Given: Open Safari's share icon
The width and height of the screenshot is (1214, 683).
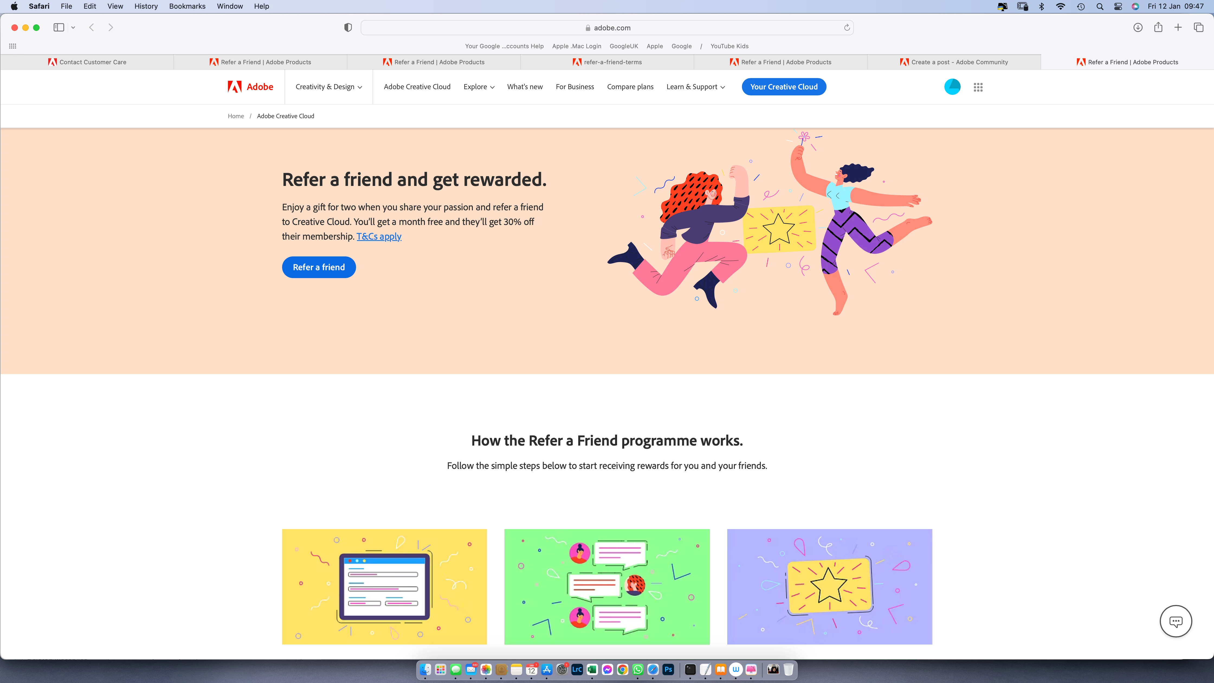Looking at the screenshot, I should pos(1158,27).
